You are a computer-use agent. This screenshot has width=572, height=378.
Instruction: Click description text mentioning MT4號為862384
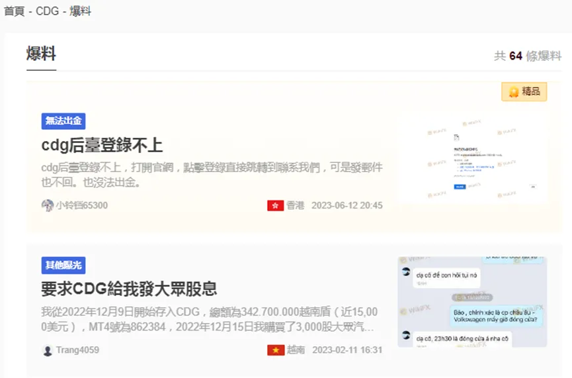pyautogui.click(x=210, y=319)
